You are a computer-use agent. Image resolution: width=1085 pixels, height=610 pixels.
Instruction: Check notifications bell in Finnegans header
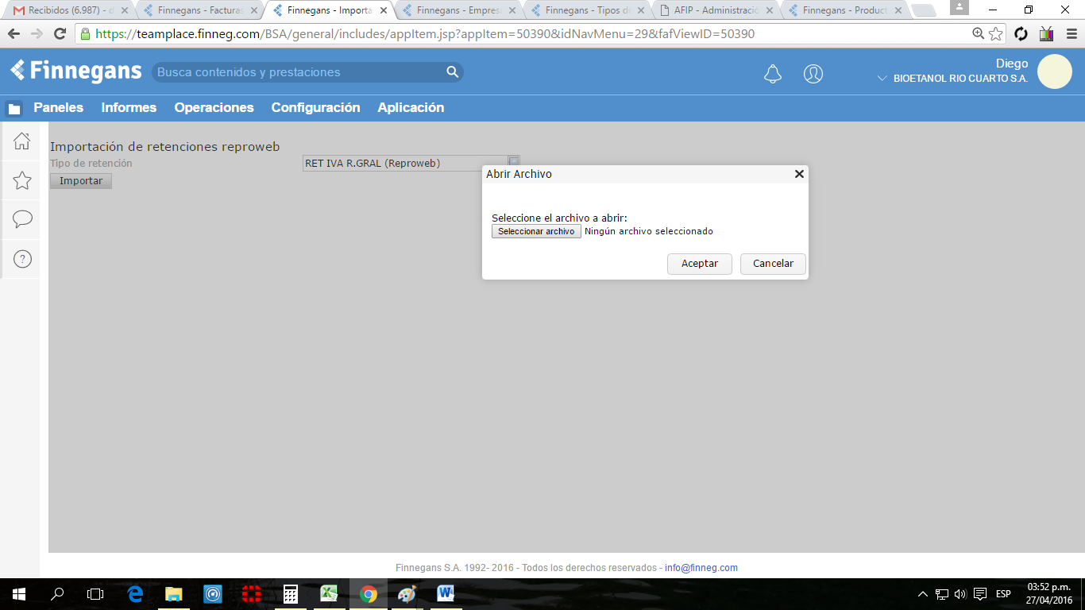pos(772,74)
